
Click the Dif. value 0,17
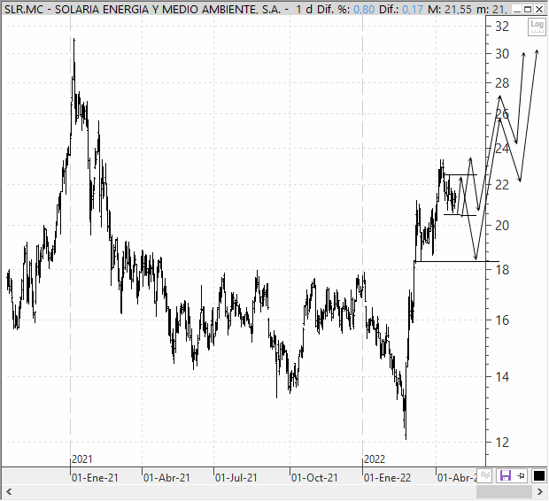413,10
